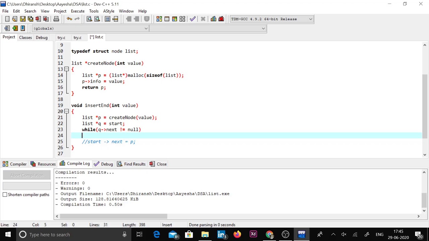Open OBS Studio from the taskbar

(x=285, y=235)
